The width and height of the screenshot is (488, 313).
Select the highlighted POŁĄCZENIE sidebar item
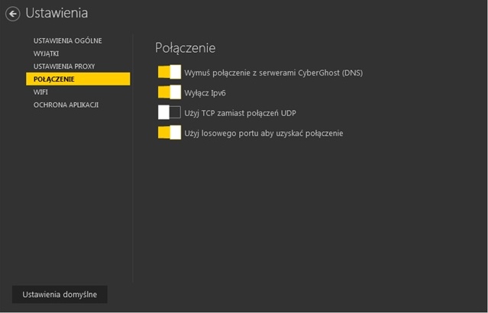78,79
